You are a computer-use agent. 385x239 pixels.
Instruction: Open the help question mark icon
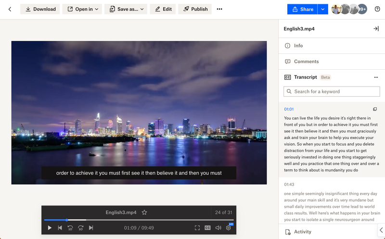point(377,9)
